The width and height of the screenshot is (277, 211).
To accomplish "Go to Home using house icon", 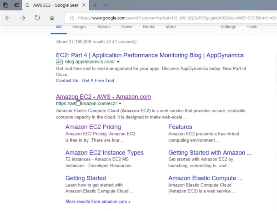I will pos(52,18).
